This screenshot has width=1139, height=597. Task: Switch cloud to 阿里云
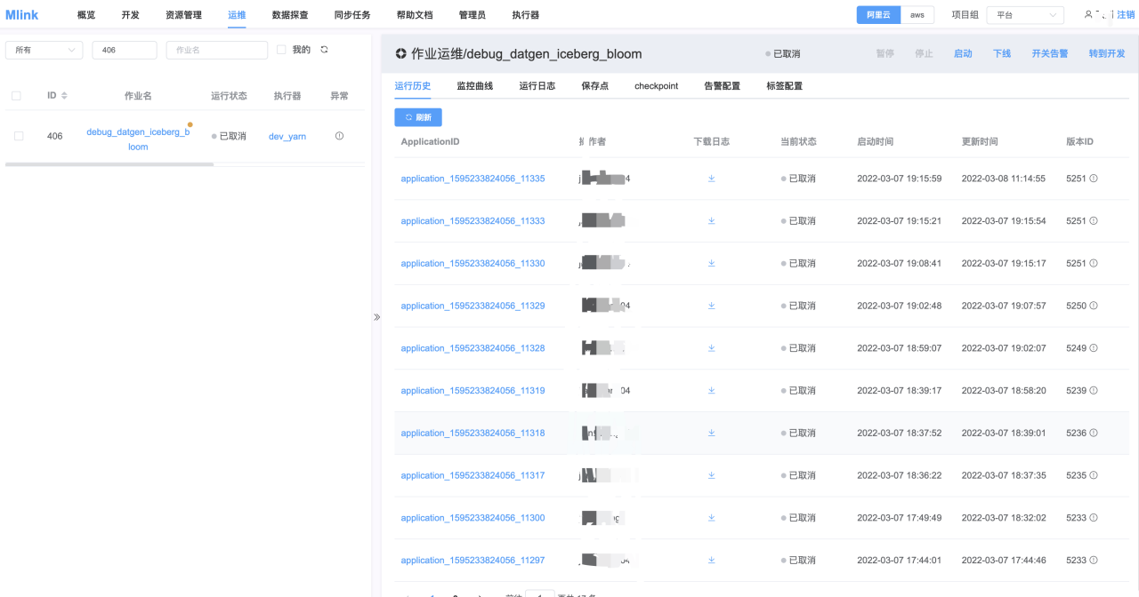(878, 15)
